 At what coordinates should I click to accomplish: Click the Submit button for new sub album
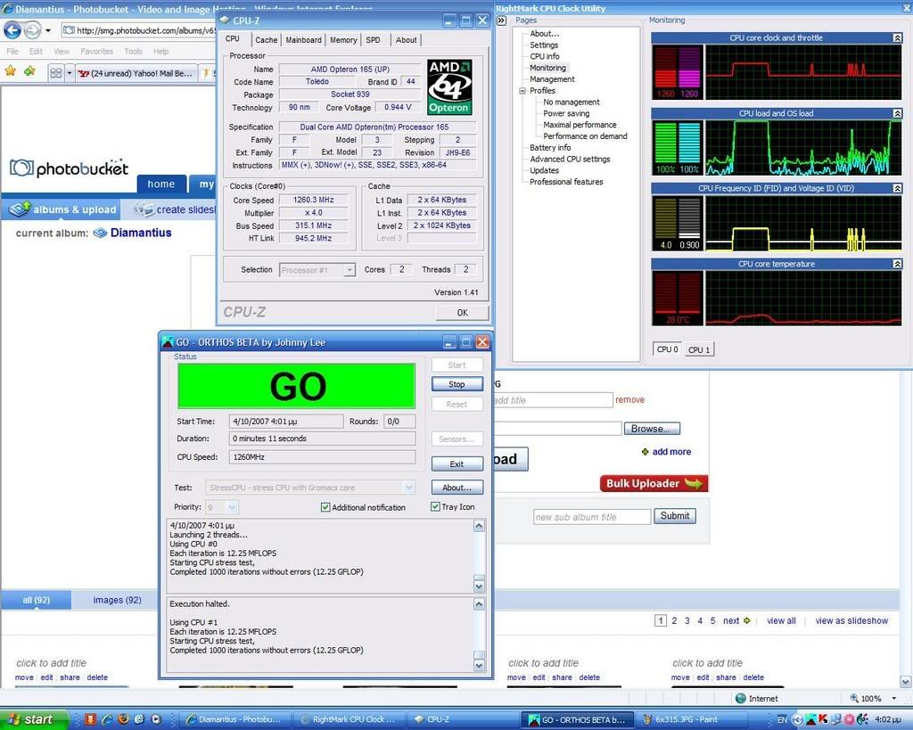(675, 516)
